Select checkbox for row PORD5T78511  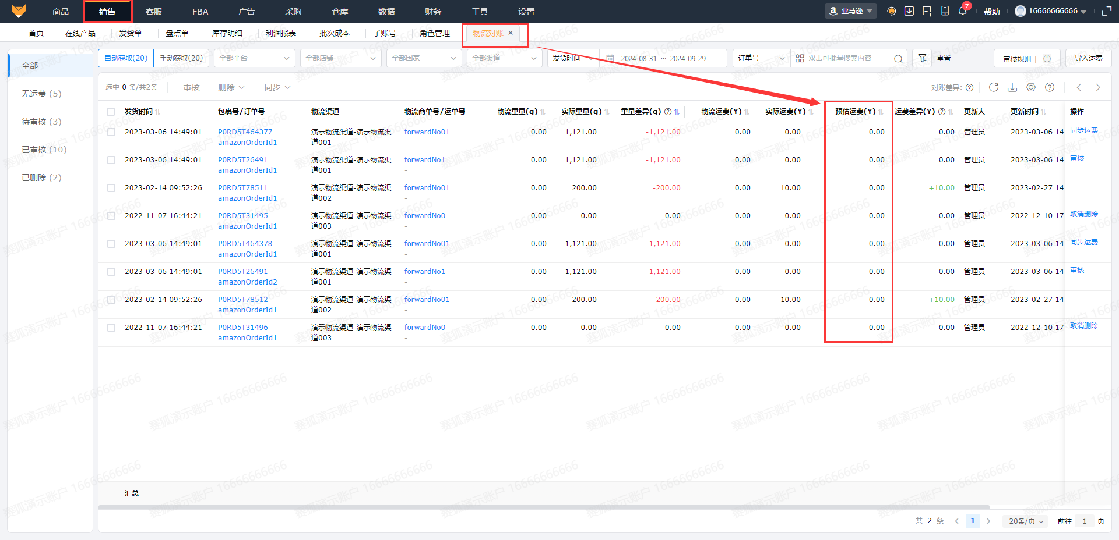coord(111,188)
